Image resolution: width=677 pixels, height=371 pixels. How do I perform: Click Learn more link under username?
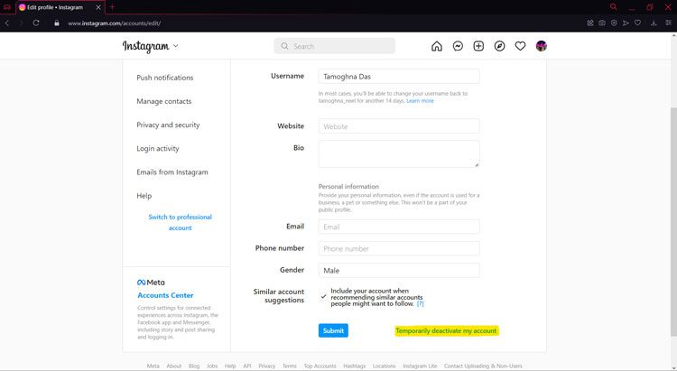click(x=420, y=100)
